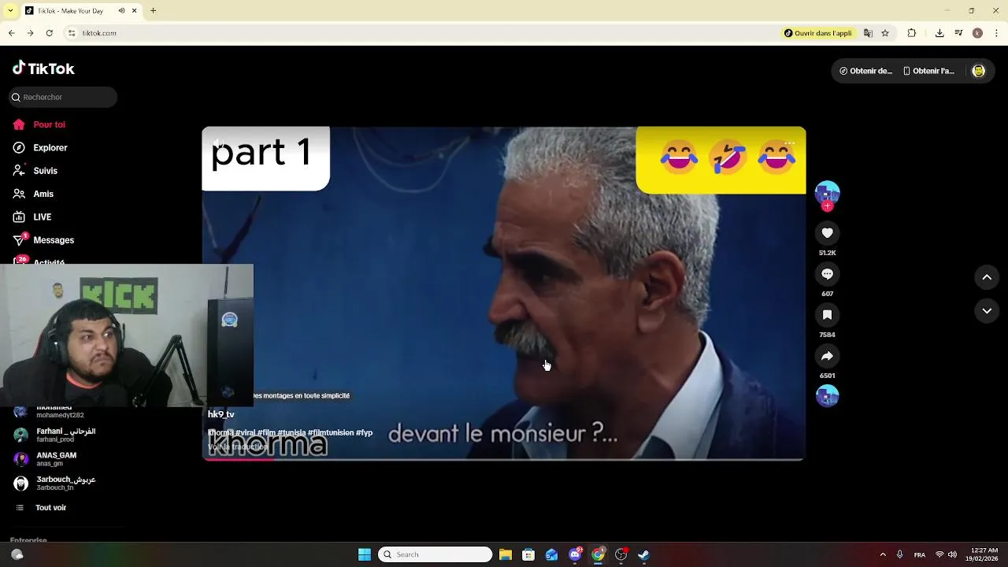
Task: Open your TikTok profile avatar
Action: point(978,71)
